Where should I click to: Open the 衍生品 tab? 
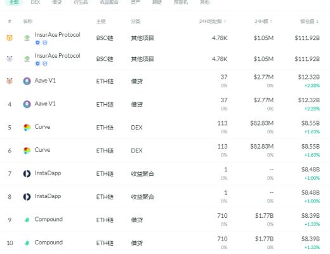pyautogui.click(x=81, y=2)
